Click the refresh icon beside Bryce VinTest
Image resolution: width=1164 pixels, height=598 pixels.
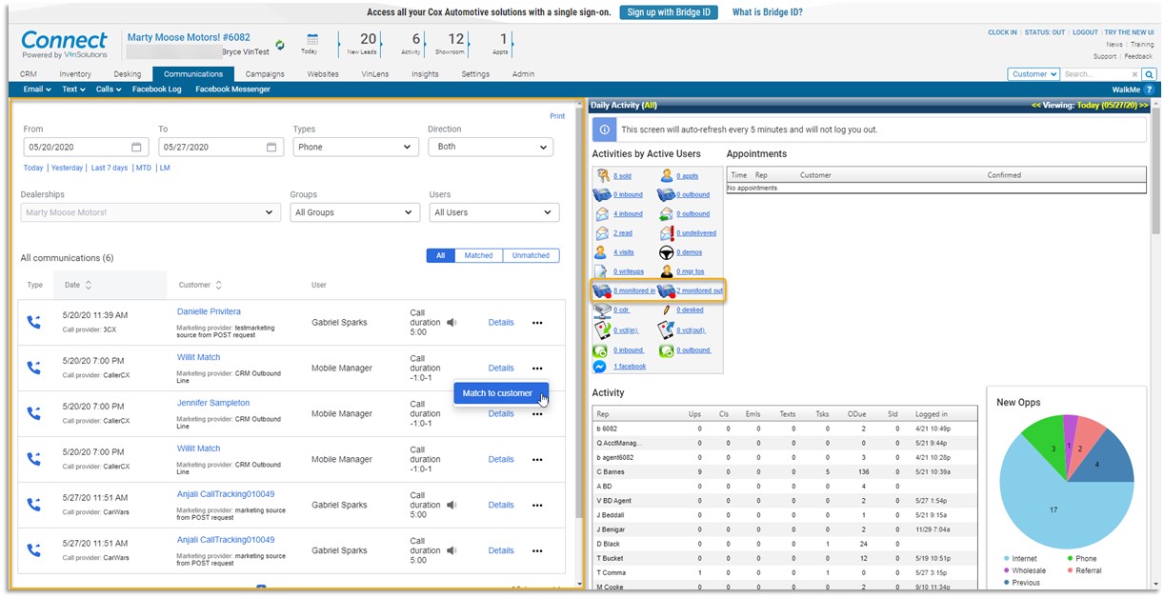280,44
